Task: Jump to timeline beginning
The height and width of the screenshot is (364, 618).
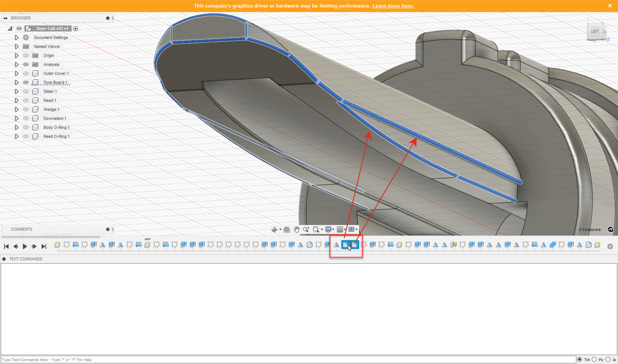Action: [x=6, y=246]
